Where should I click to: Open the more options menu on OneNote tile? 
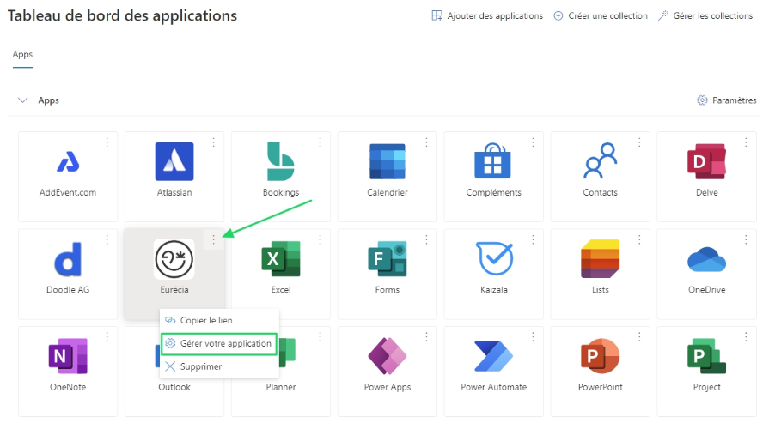107,337
